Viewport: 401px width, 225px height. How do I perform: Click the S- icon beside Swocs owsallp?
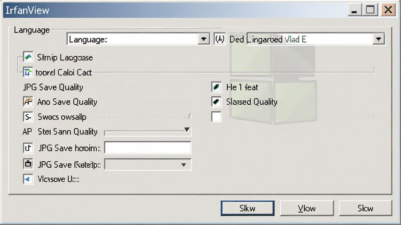tap(28, 117)
